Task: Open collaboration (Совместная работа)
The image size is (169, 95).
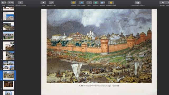Action: 138,3
